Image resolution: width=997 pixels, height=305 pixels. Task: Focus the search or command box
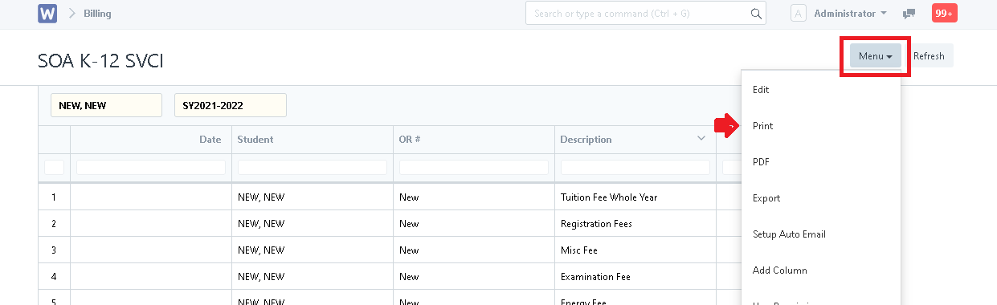(646, 14)
